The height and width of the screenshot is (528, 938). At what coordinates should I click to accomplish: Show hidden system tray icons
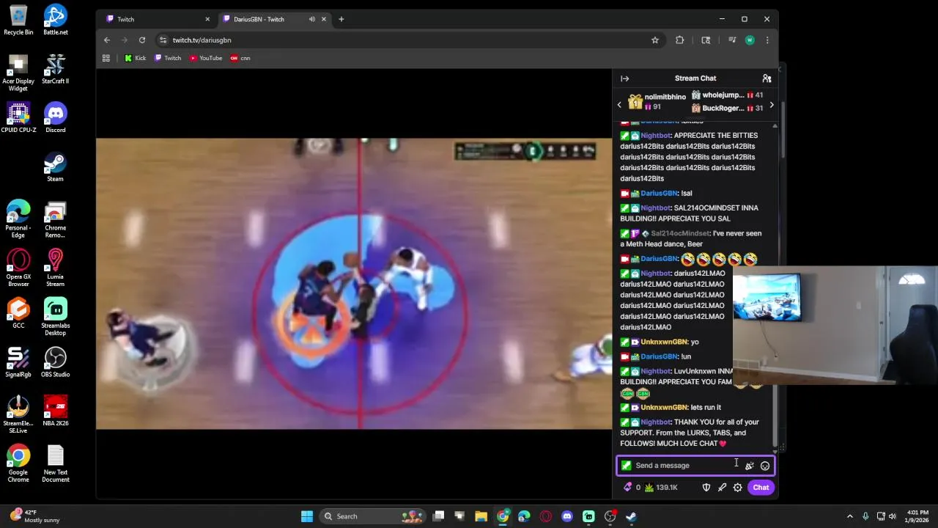pos(850,516)
